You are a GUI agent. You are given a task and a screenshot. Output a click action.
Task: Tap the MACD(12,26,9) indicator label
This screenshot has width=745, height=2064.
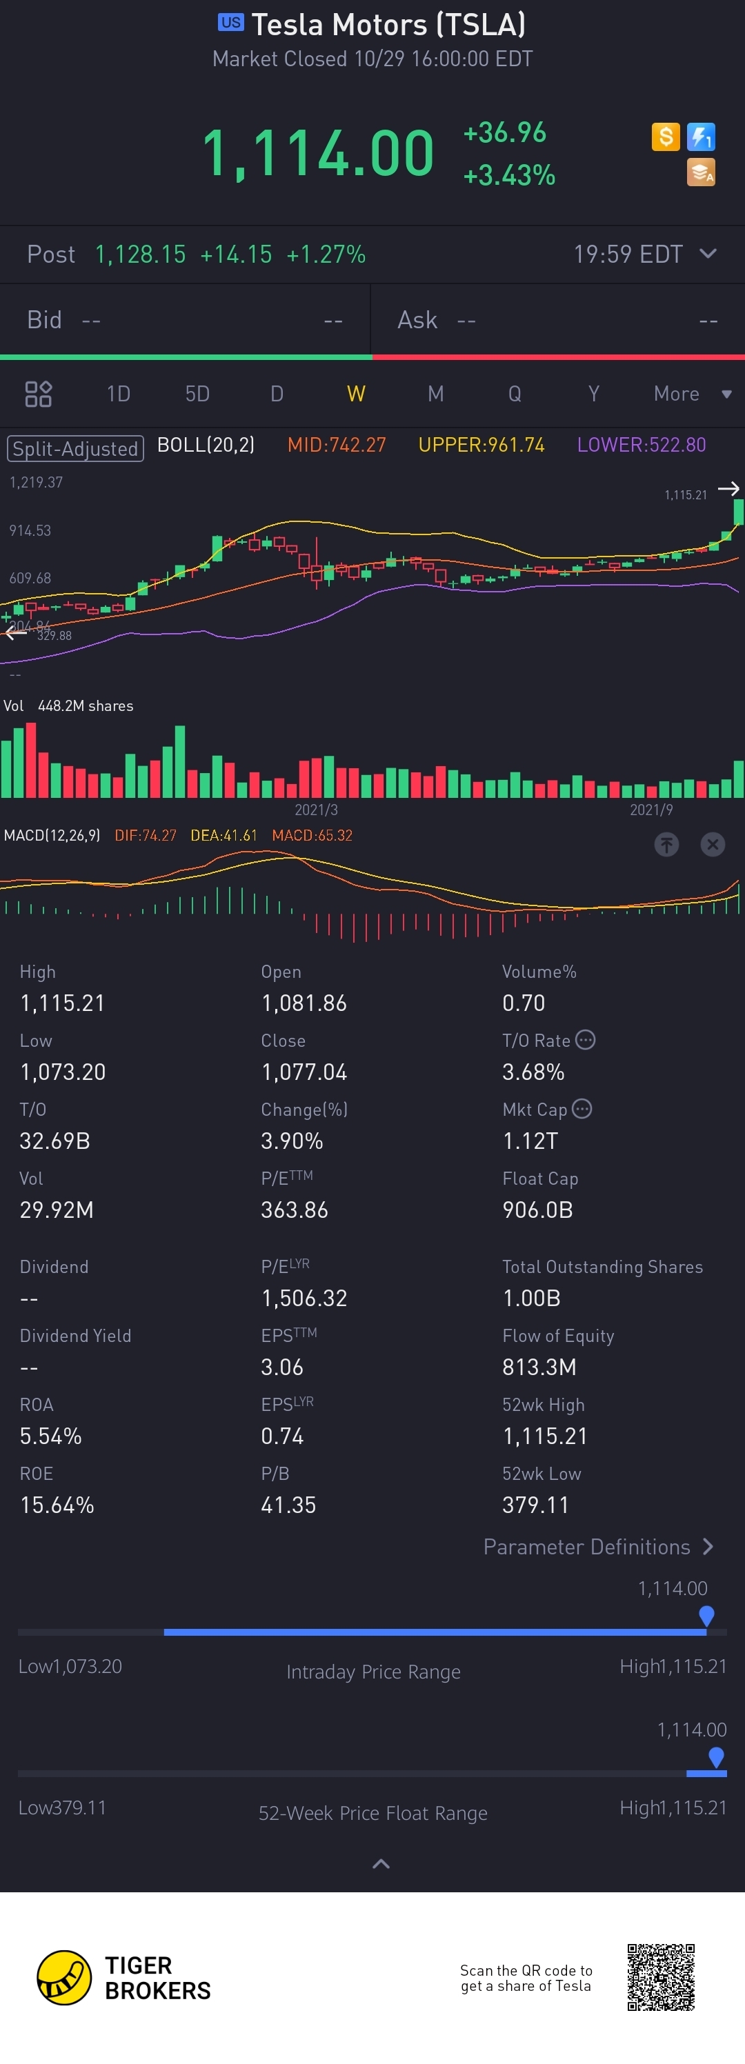(x=52, y=836)
